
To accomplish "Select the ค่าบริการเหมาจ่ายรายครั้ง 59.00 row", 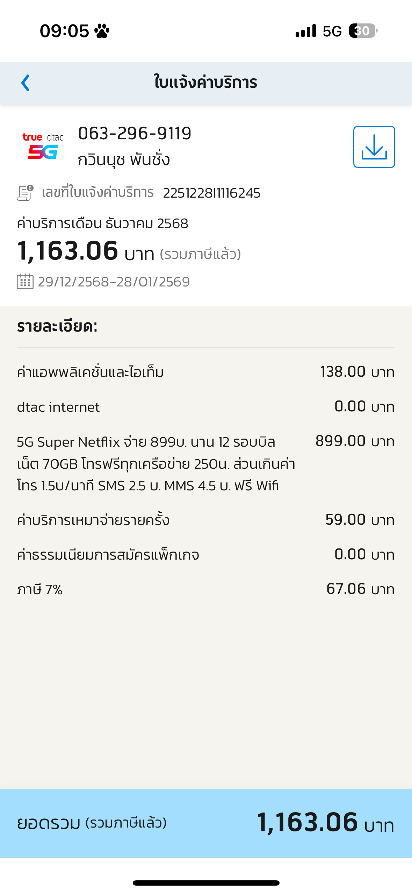I will 205,520.
